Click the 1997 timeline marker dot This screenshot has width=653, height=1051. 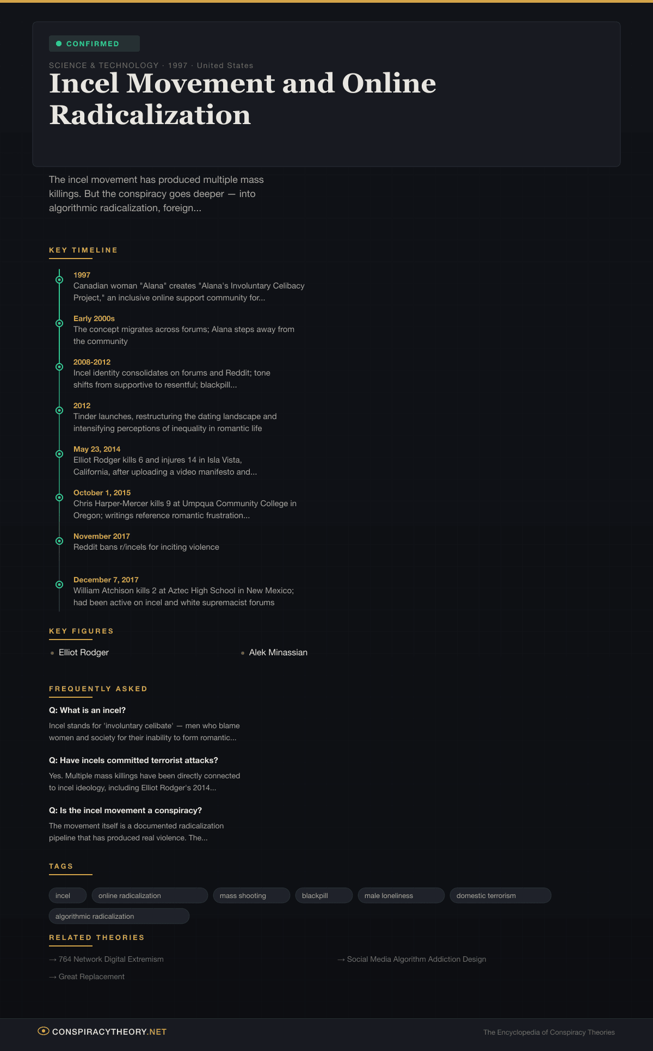pos(59,280)
